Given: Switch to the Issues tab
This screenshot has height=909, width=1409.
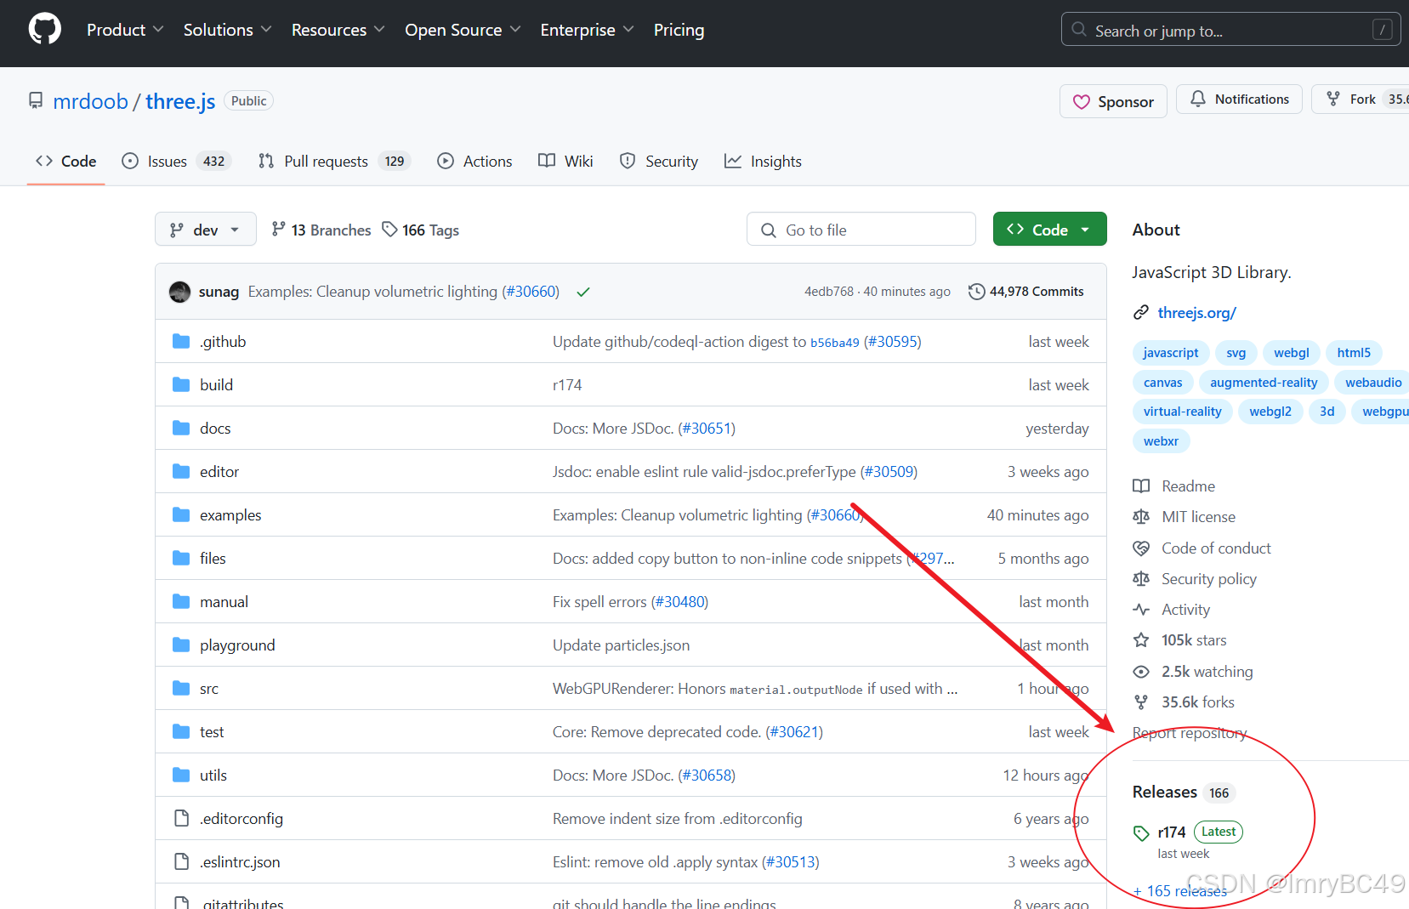Looking at the screenshot, I should (177, 161).
